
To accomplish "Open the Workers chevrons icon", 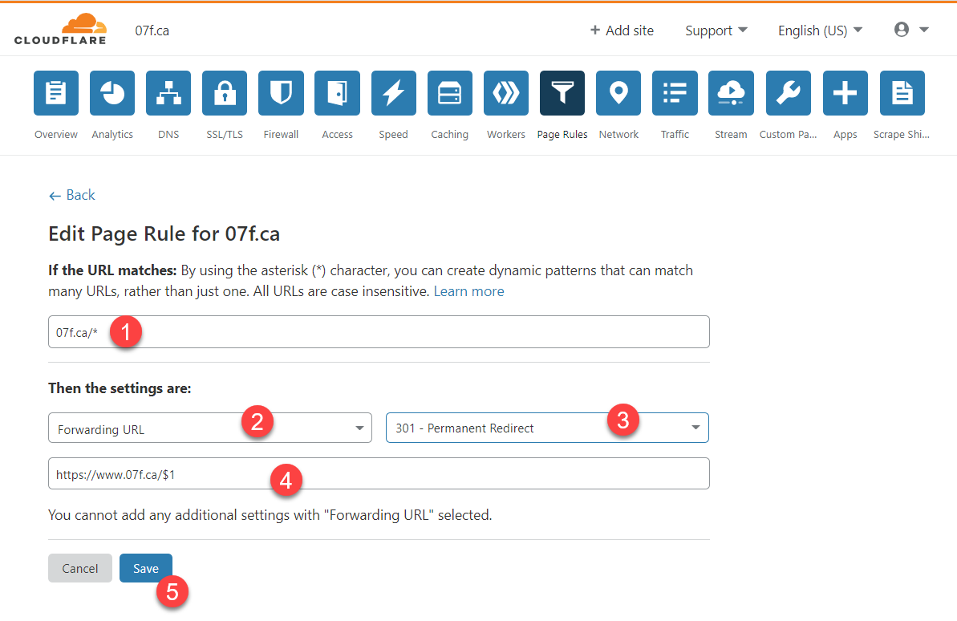I will pyautogui.click(x=506, y=93).
